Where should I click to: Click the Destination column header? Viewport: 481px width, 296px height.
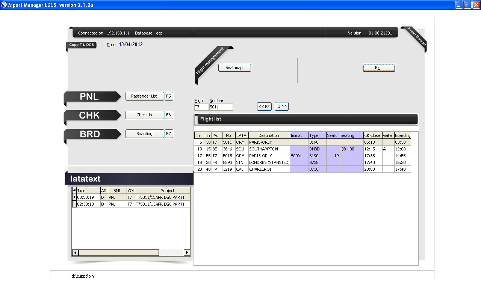coord(269,135)
